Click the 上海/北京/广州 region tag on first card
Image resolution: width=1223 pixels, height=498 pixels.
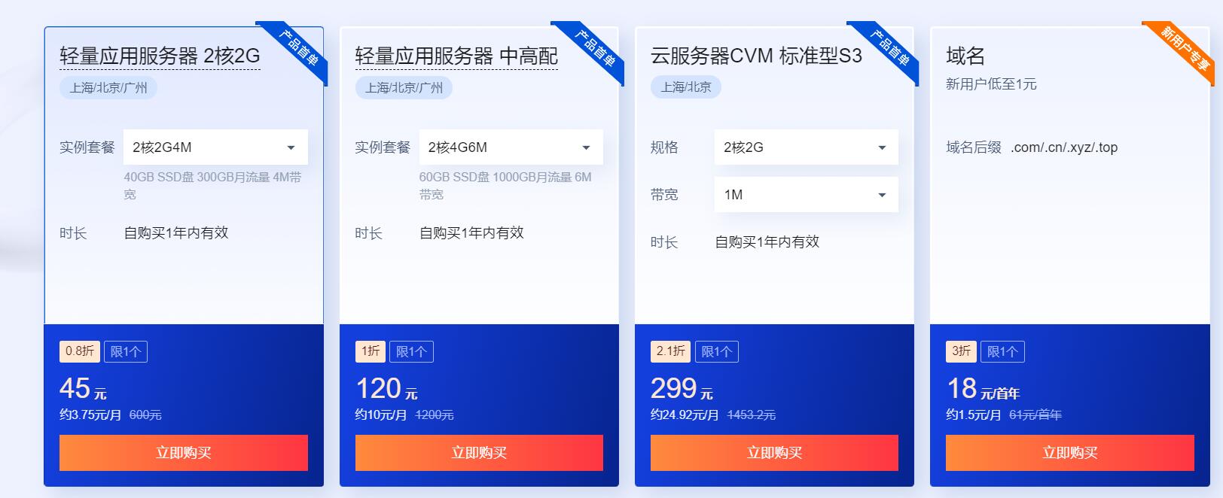pos(108,87)
